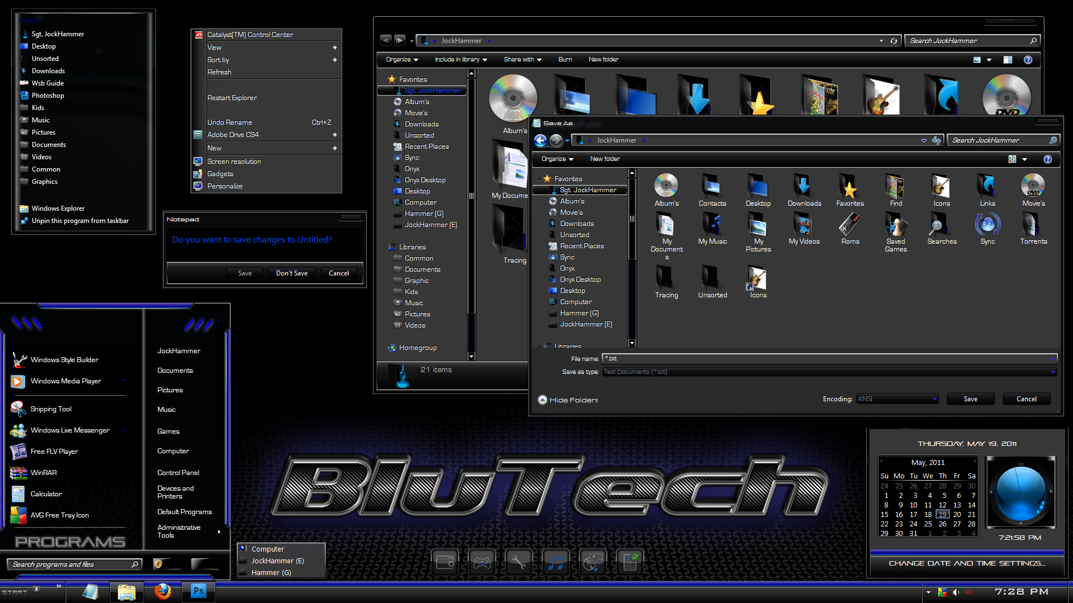Click the game controller dock icon
The image size is (1073, 603).
point(482,563)
